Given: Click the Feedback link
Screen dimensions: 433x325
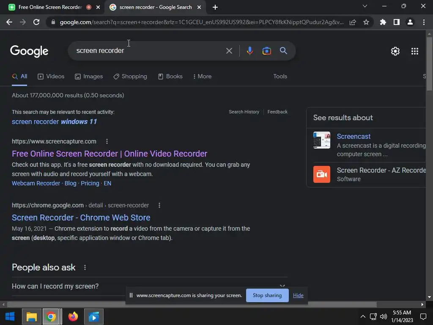Looking at the screenshot, I should pos(277,112).
